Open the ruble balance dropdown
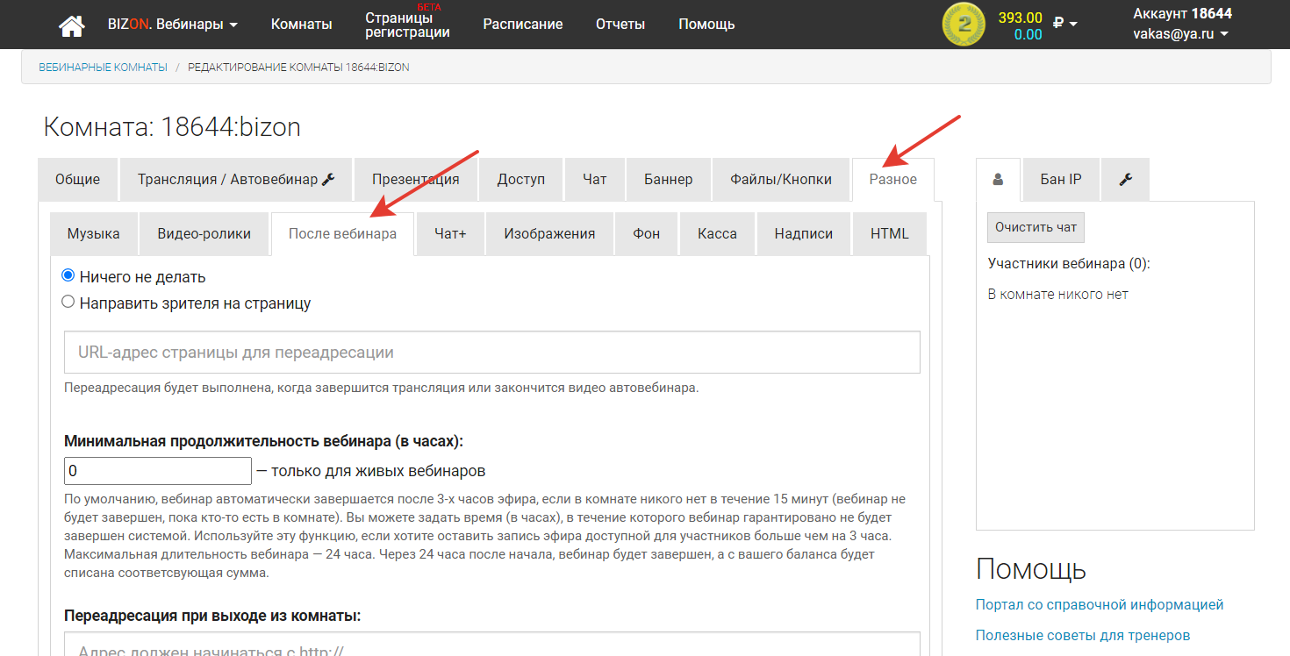This screenshot has width=1290, height=656. [1064, 24]
